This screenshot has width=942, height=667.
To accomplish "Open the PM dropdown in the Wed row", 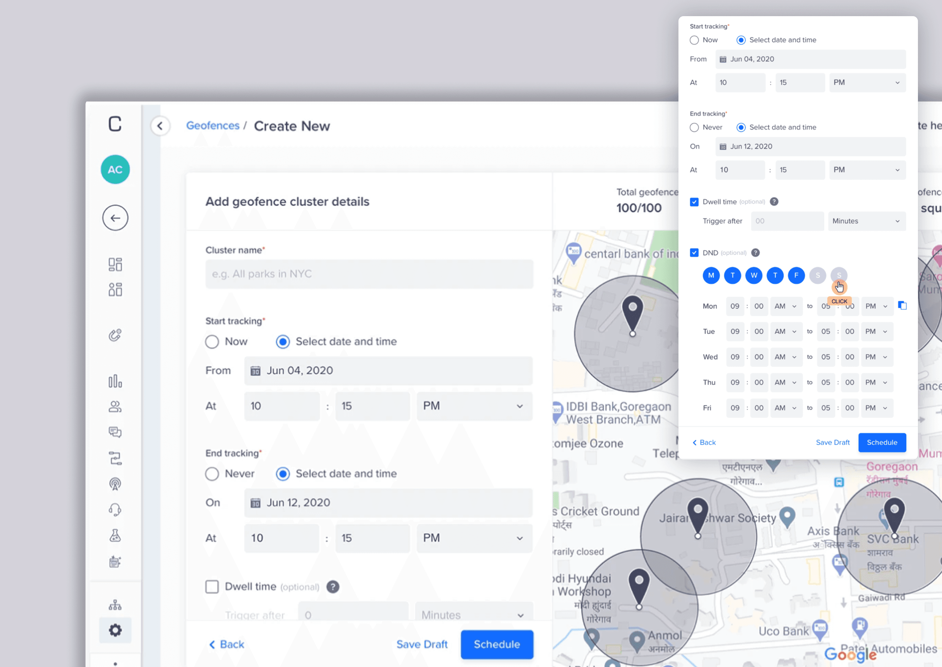I will (x=877, y=357).
